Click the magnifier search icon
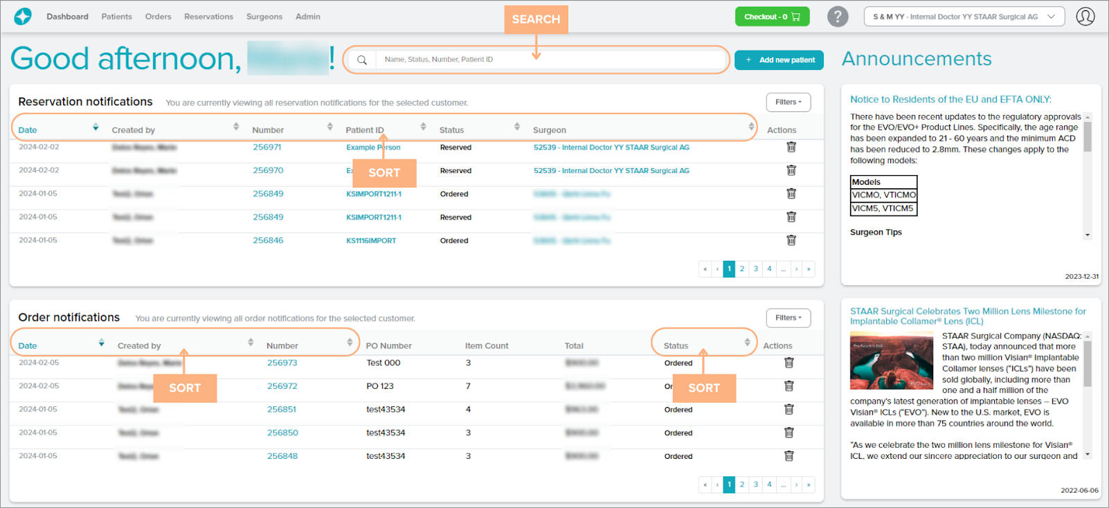Viewport: 1109px width, 508px height. (362, 60)
